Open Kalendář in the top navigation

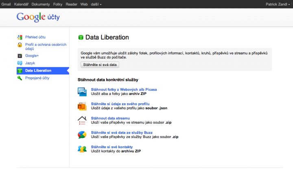[21, 4]
